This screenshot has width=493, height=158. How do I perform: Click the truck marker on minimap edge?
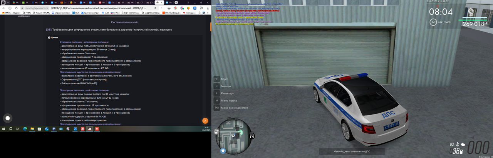pyautogui.click(x=216, y=131)
